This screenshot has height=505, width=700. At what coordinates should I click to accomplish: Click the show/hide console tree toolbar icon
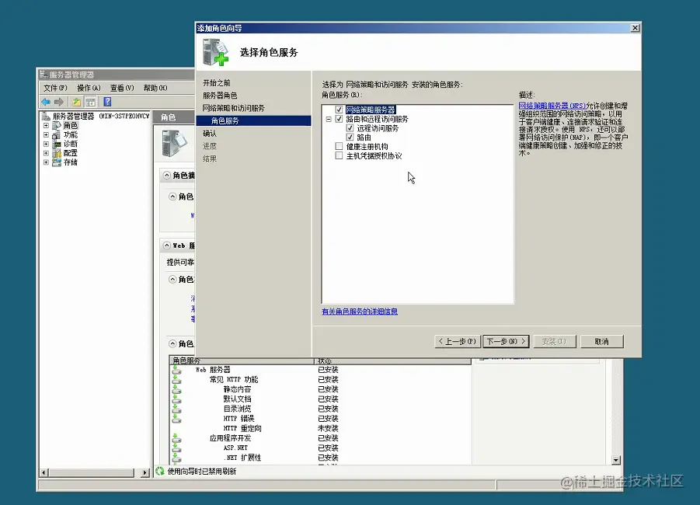[x=90, y=103]
